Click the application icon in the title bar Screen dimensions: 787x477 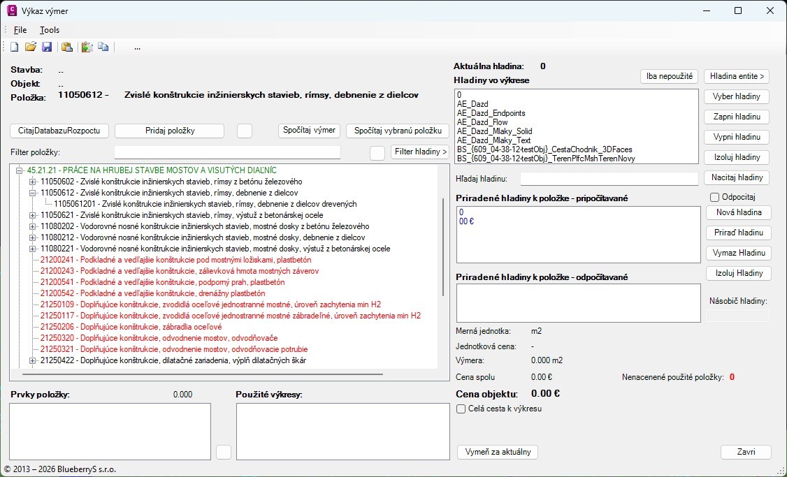[12, 10]
